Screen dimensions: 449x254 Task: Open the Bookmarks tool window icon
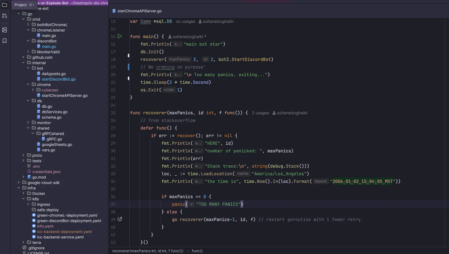click(x=4, y=41)
